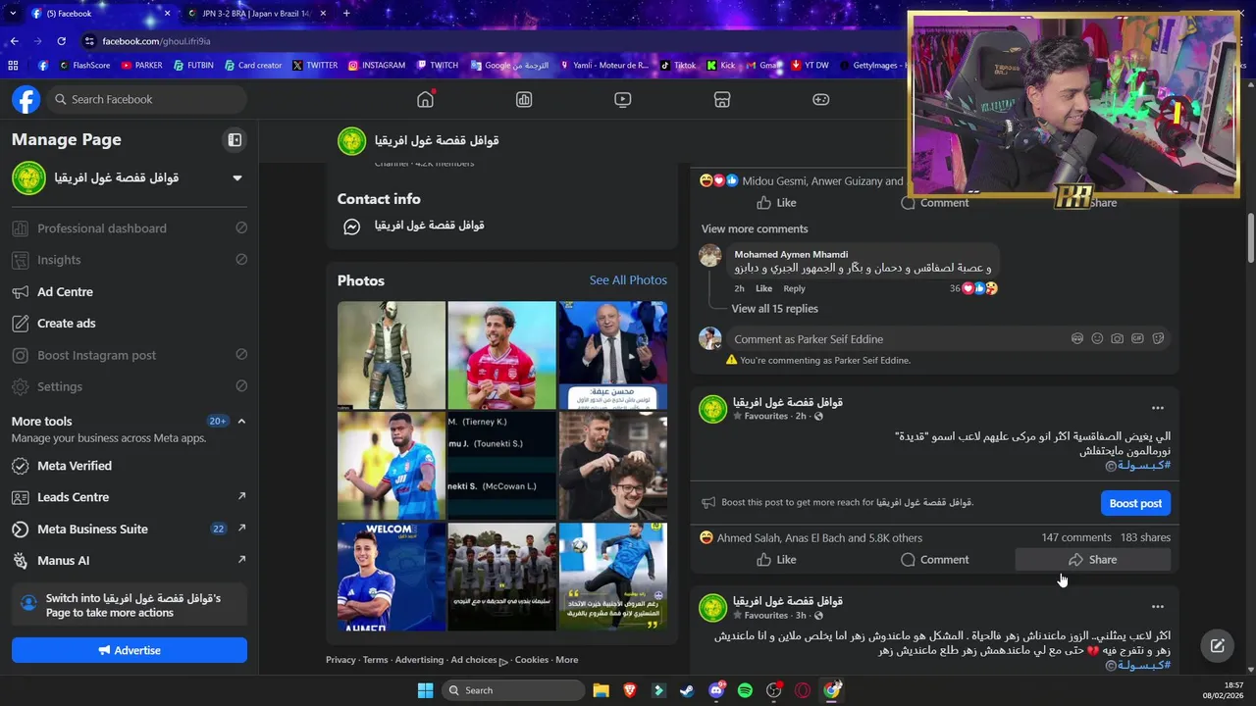Click the floating compose message icon
Image resolution: width=1256 pixels, height=706 pixels.
1217,645
